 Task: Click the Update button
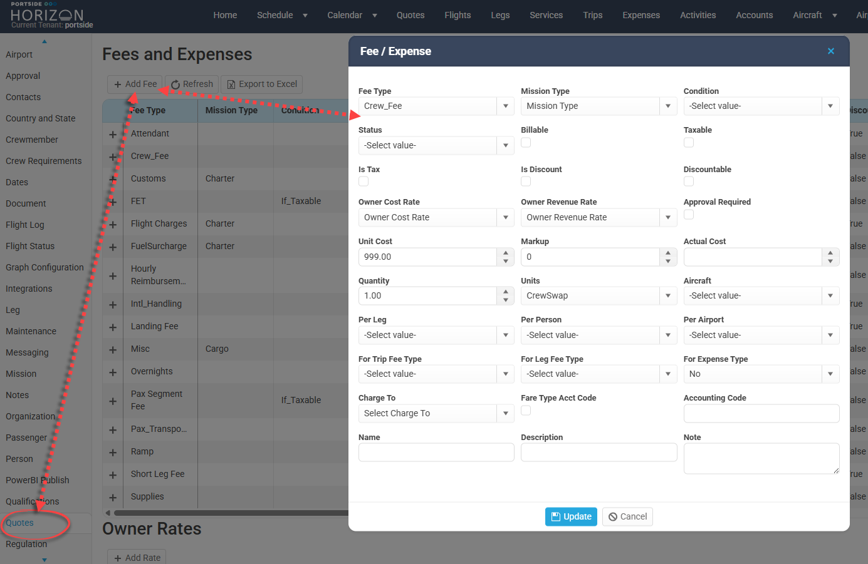pos(571,516)
